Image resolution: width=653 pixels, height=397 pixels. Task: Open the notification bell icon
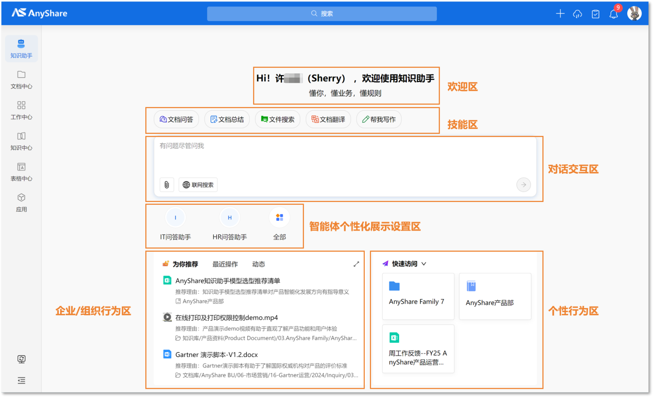click(x=613, y=14)
